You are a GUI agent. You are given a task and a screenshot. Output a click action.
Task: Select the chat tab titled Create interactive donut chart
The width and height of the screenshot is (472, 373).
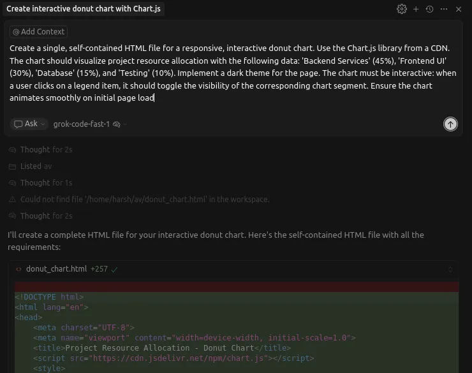click(84, 9)
